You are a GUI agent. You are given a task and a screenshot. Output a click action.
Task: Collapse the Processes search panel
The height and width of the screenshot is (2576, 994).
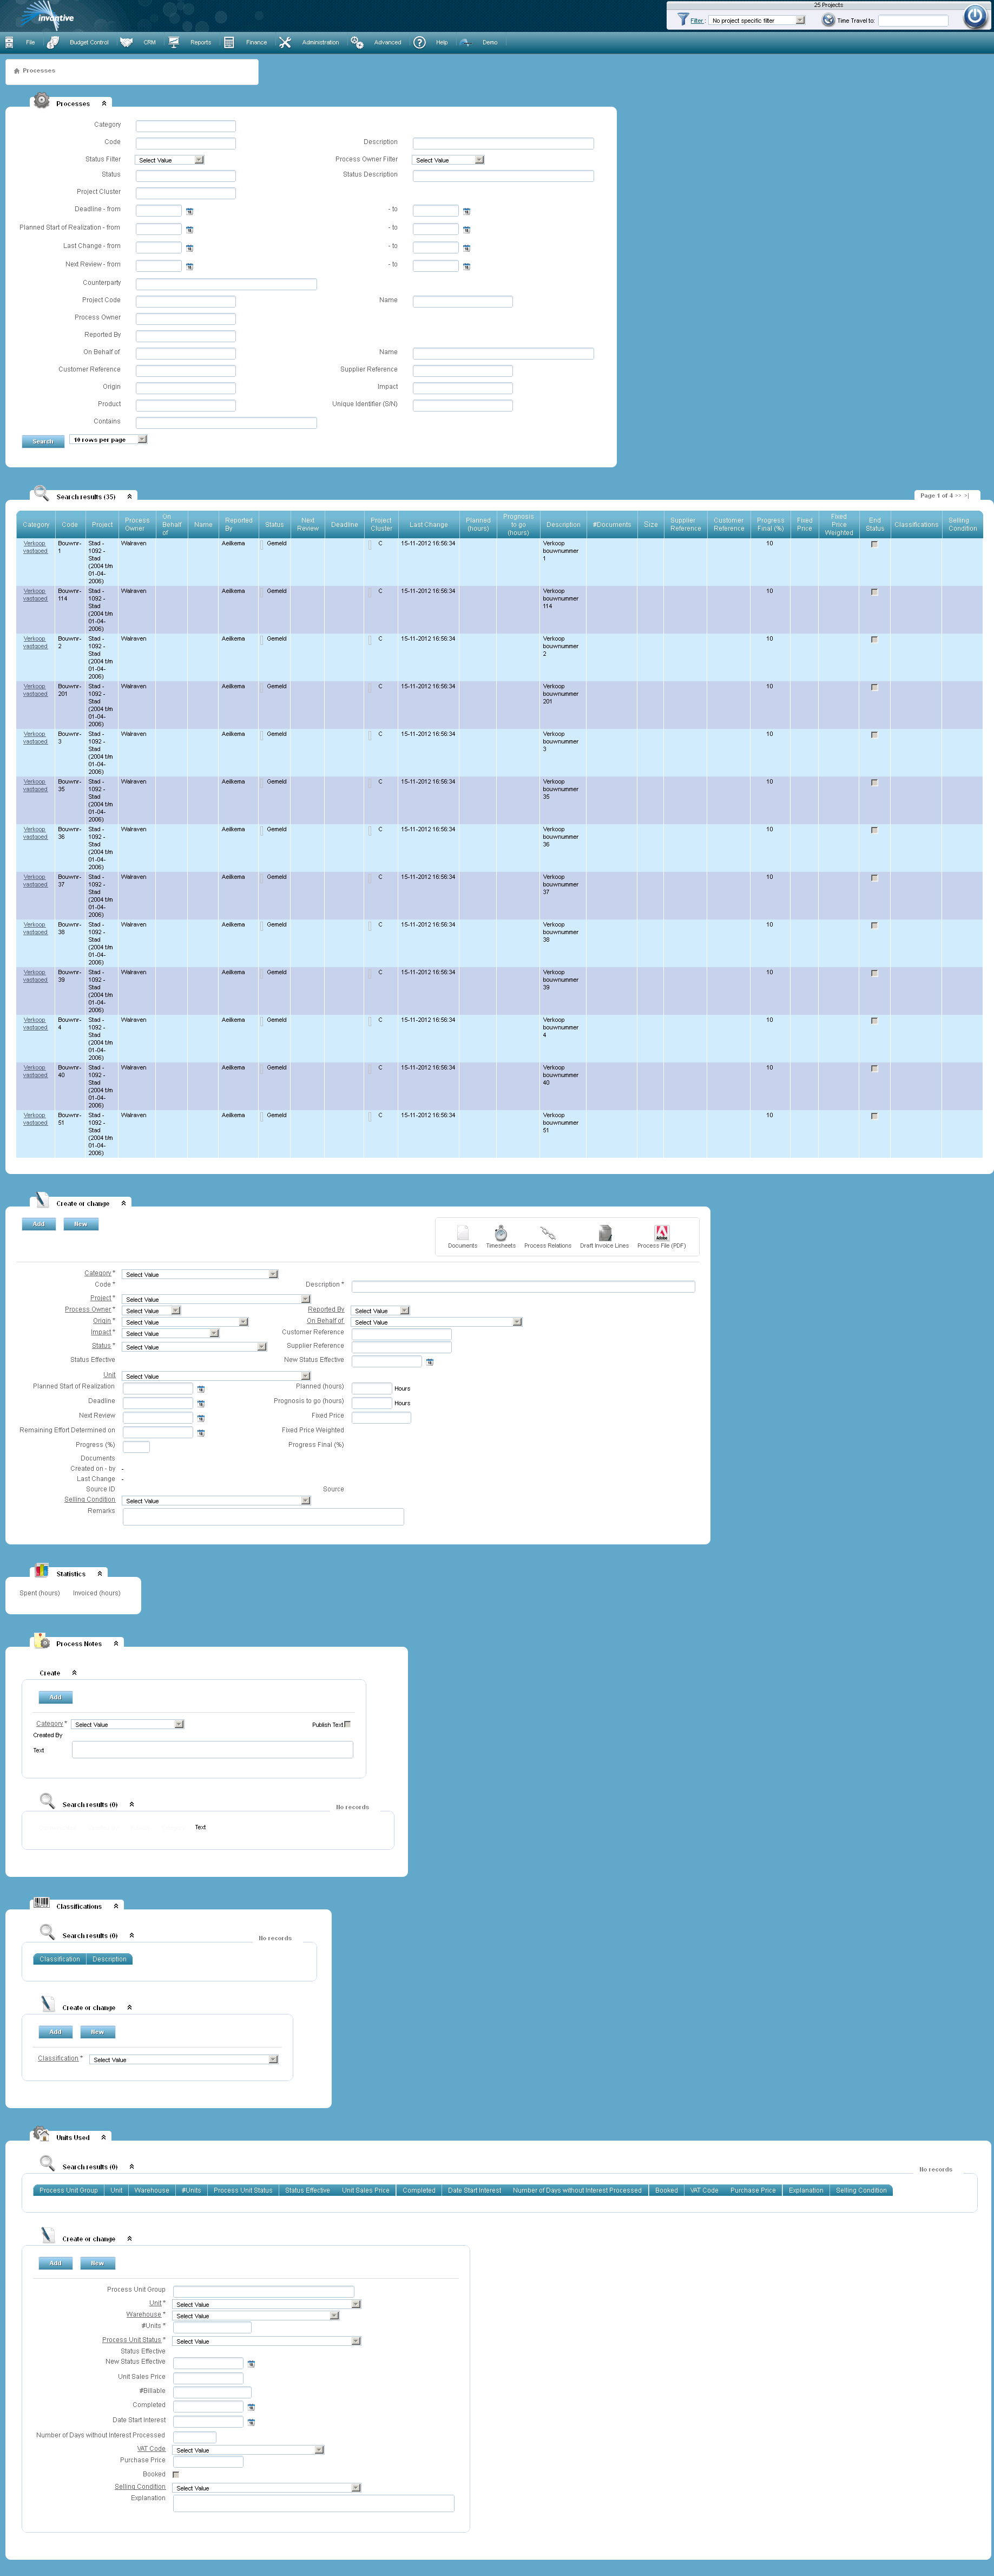click(104, 103)
